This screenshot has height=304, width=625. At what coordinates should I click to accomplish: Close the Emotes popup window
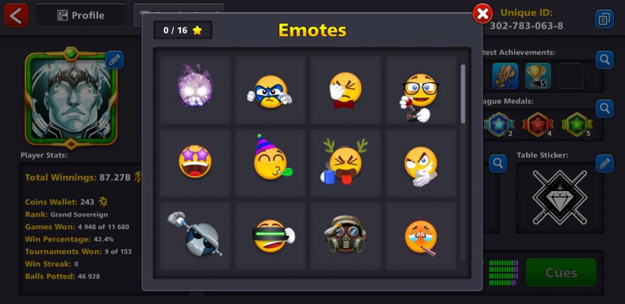point(483,14)
